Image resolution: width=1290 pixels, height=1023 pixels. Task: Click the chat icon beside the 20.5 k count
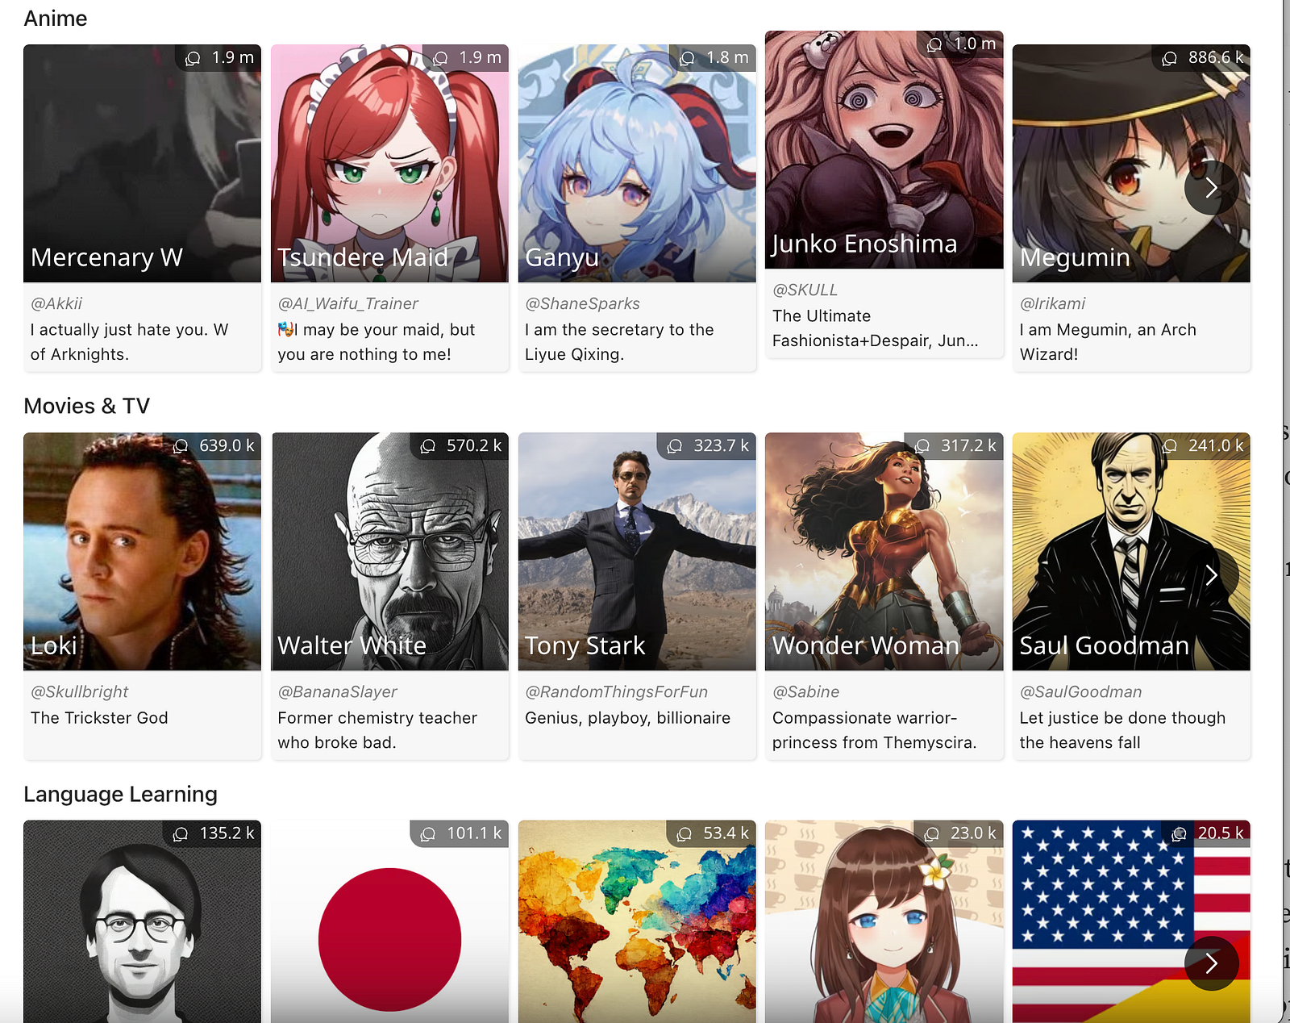pyautogui.click(x=1180, y=833)
